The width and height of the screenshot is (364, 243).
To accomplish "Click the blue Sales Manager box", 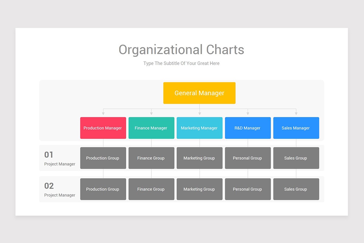I will (x=296, y=128).
